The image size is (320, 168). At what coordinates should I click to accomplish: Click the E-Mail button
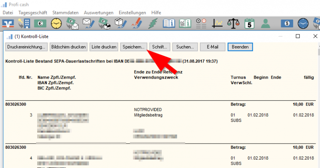tap(212, 47)
